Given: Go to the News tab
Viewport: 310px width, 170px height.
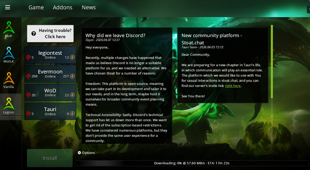Looking at the screenshot, I should click(x=88, y=7).
